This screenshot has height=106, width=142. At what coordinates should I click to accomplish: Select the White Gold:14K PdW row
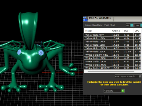tap(112, 68)
